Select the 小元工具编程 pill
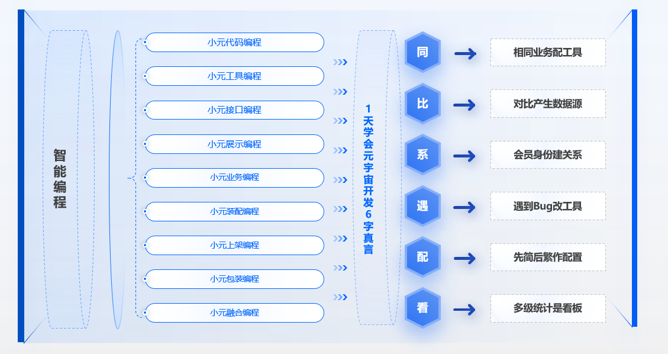 [234, 76]
